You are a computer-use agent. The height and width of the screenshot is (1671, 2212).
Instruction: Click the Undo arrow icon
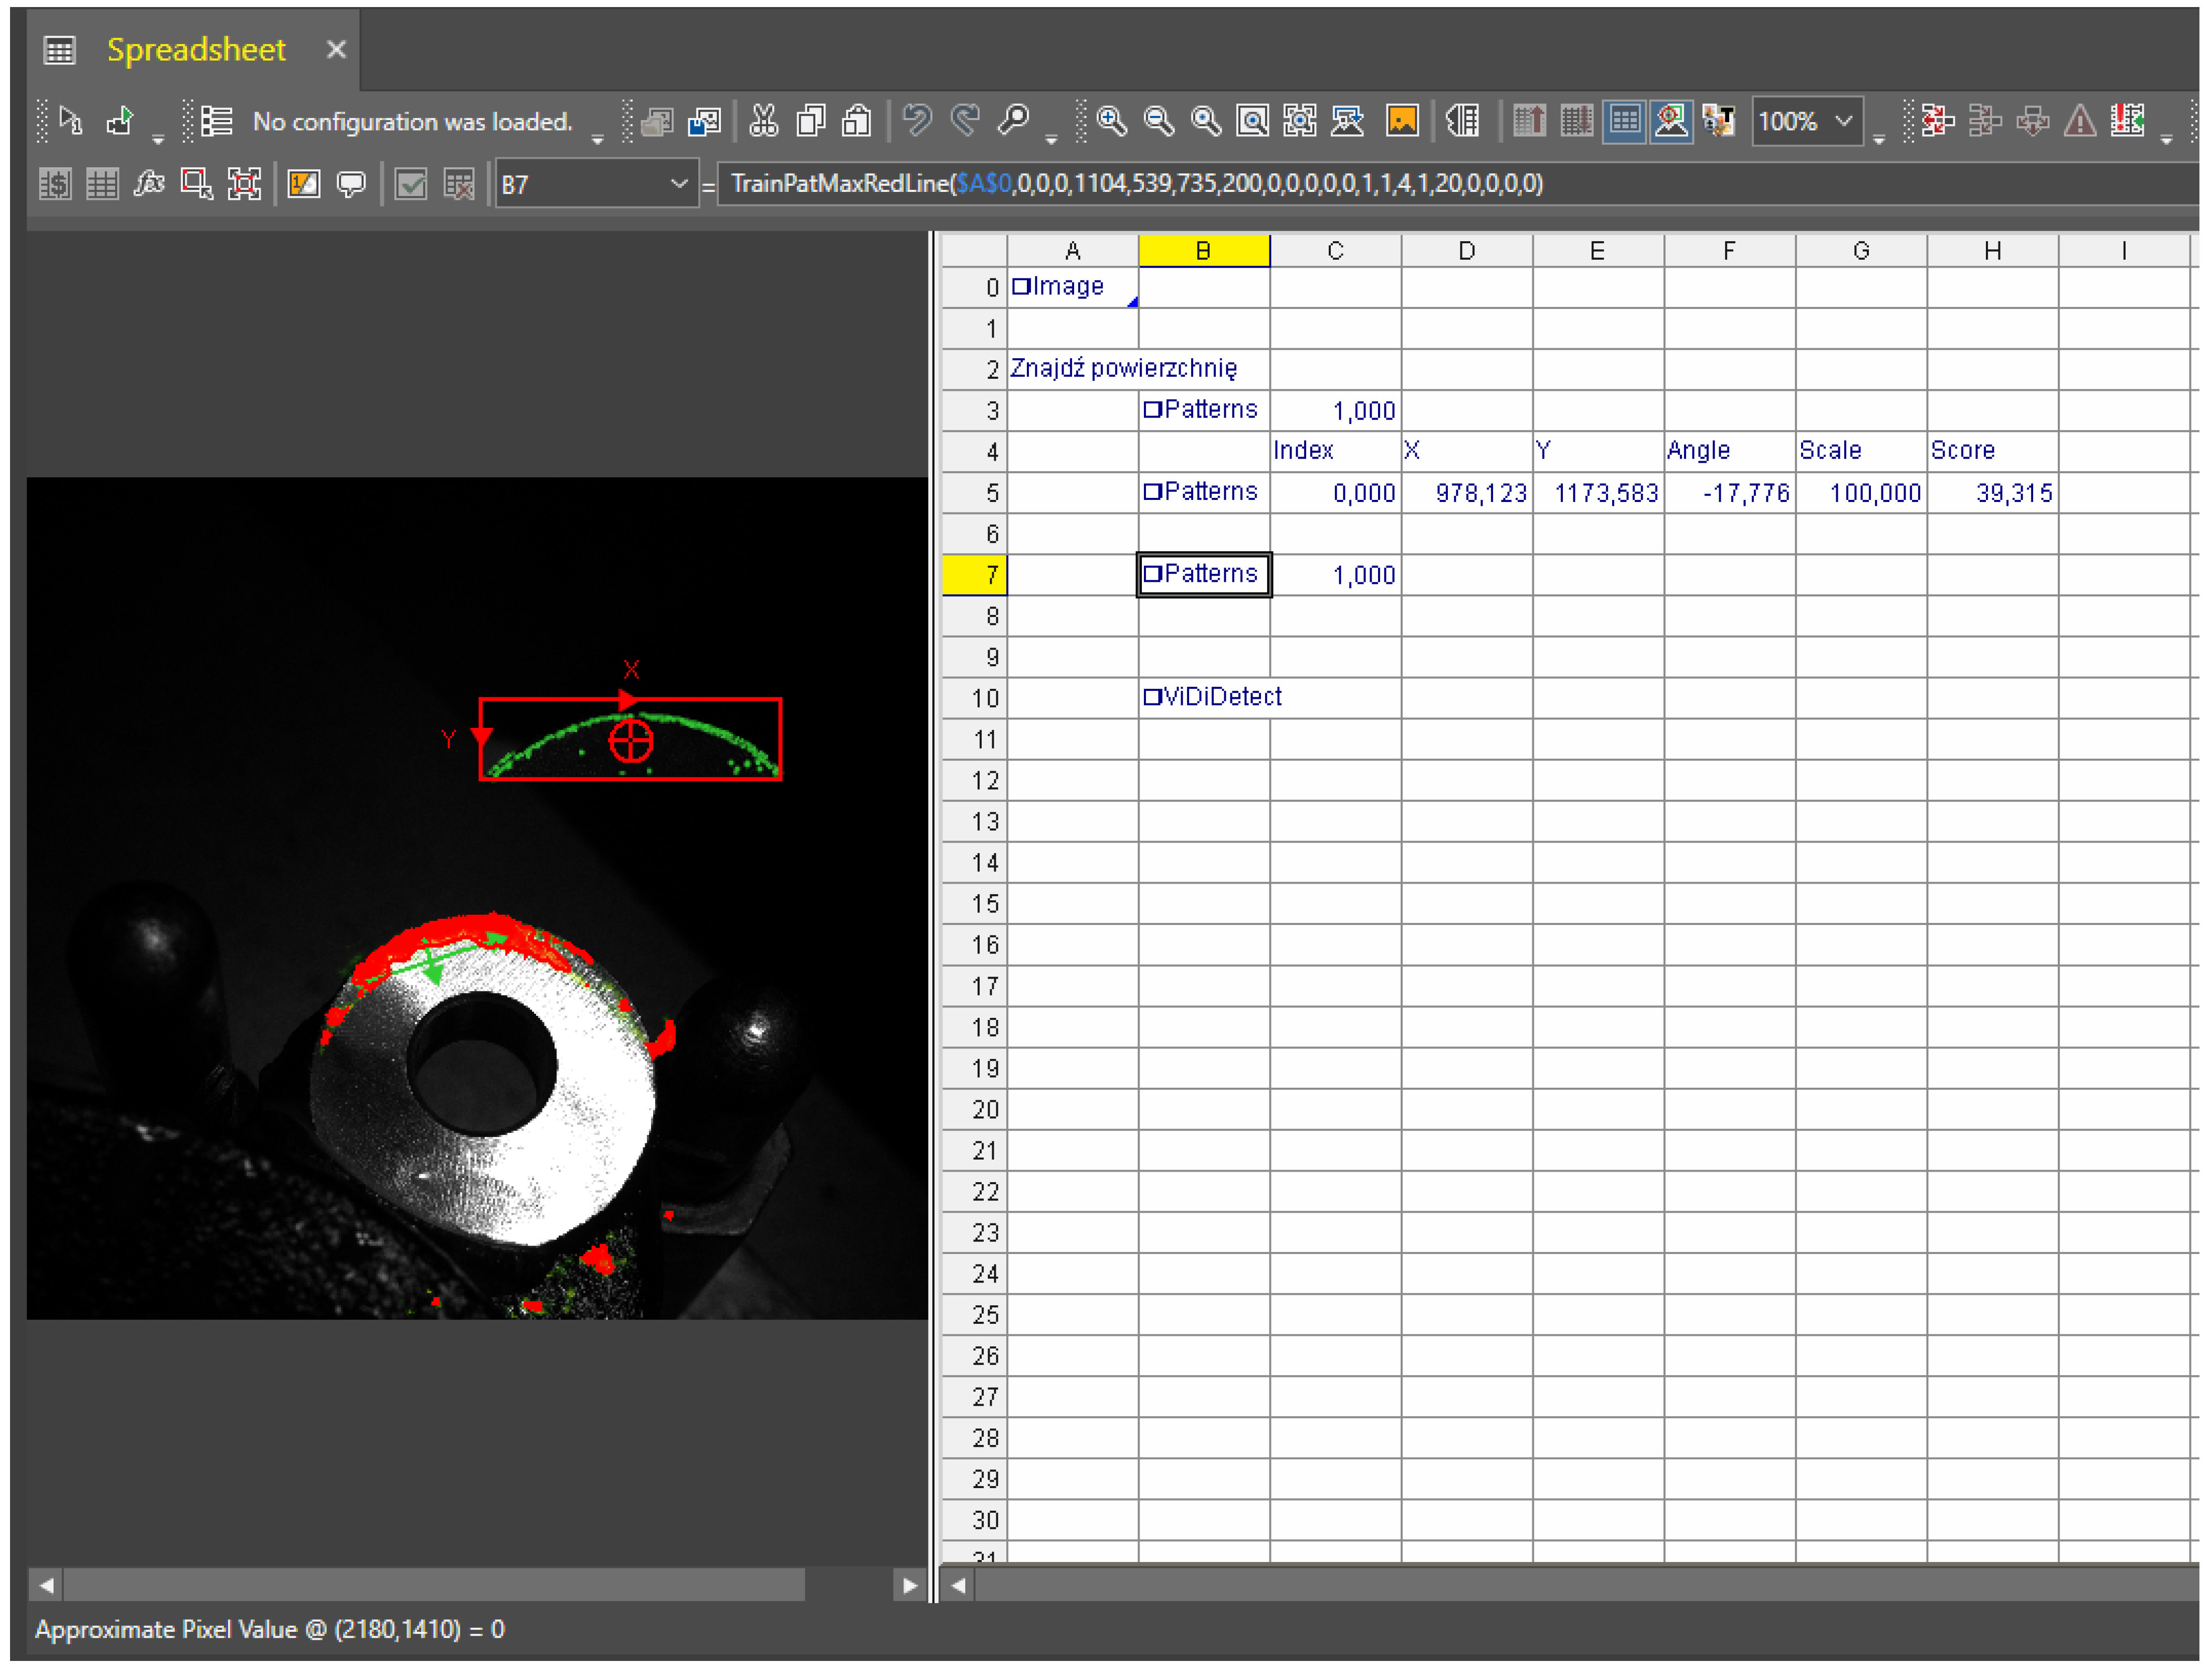916,120
